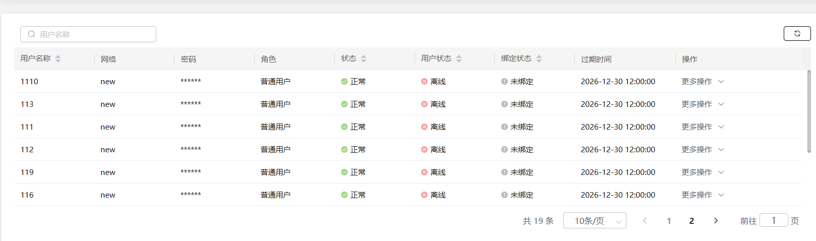Click grey 未绑定 icon for user 112

pyautogui.click(x=504, y=150)
